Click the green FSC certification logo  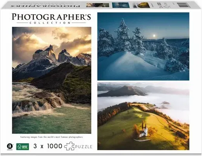coord(23,147)
